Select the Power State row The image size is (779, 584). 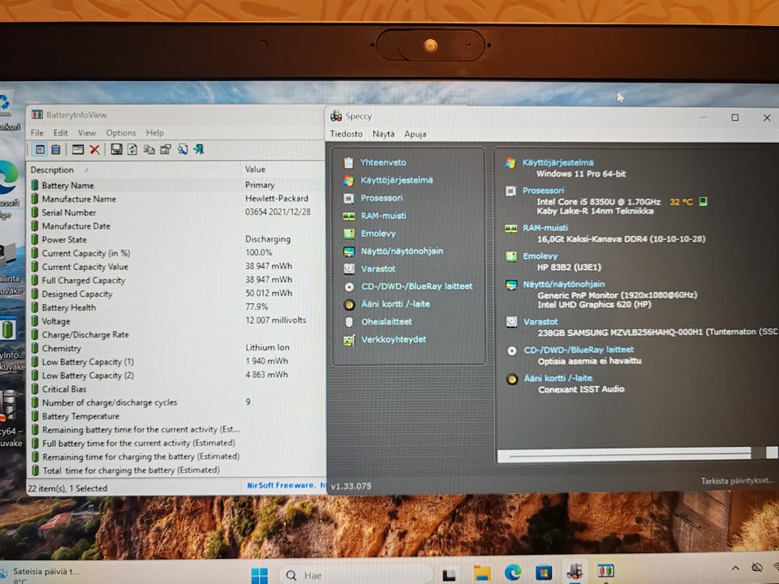coord(176,239)
